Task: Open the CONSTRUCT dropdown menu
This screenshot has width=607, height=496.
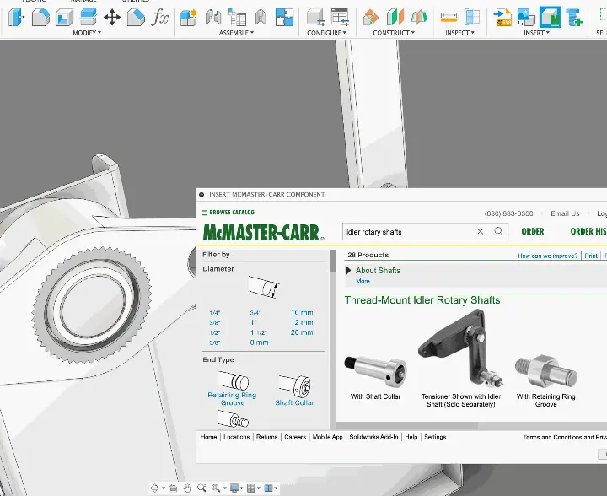Action: pos(394,33)
